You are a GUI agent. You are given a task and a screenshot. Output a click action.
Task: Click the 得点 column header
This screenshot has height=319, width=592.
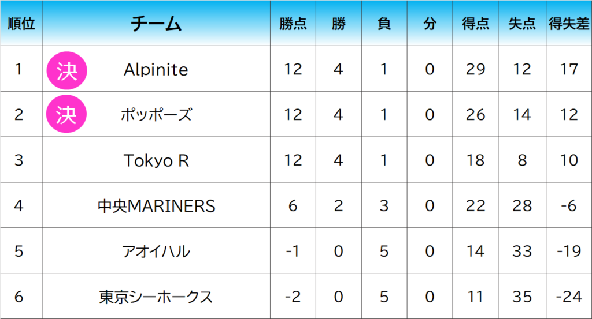click(x=475, y=24)
